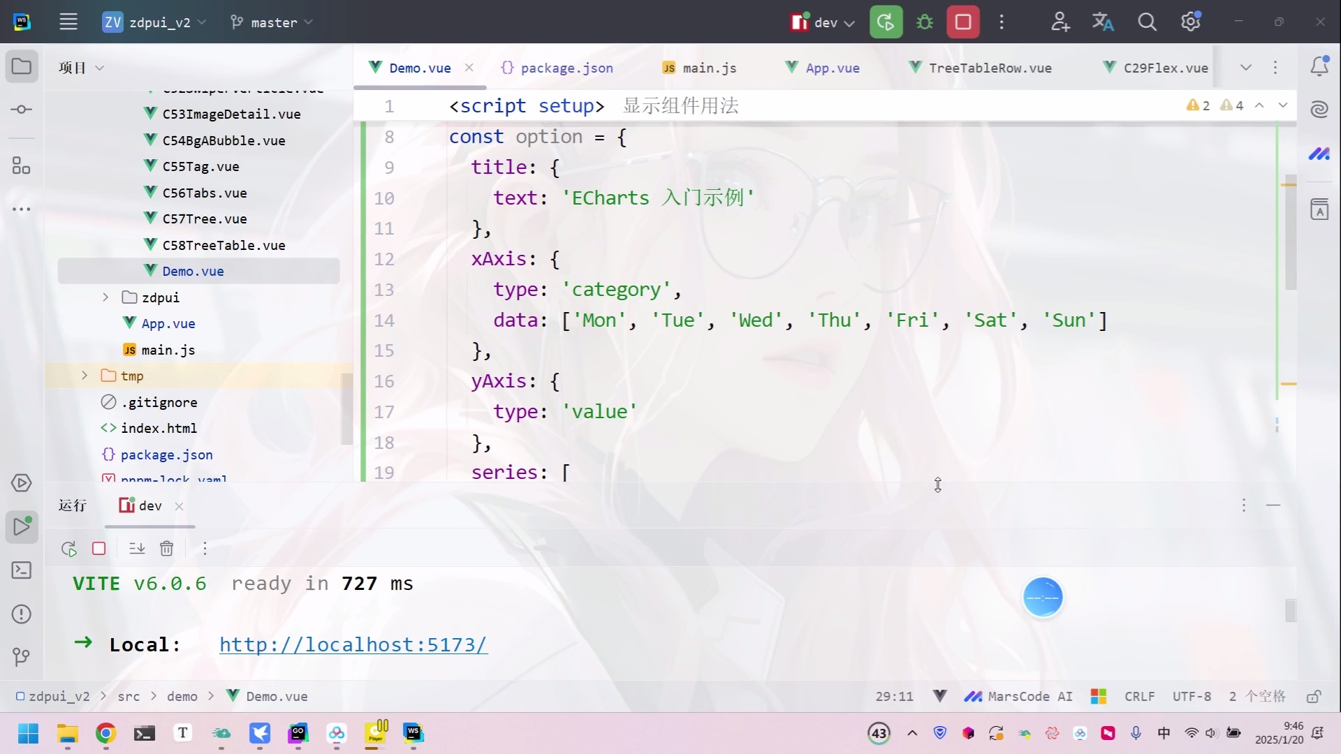The width and height of the screenshot is (1341, 754).
Task: Toggle the Project tool window
Action: (22, 66)
